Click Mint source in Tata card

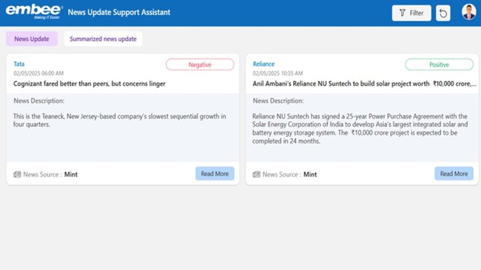point(71,174)
